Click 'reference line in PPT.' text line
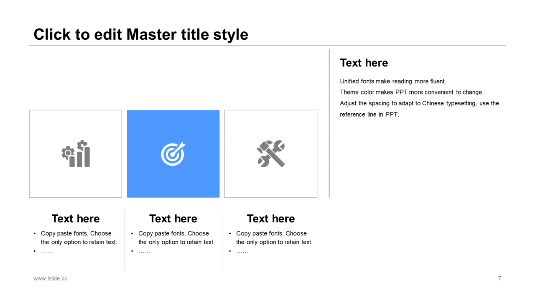 pos(369,115)
